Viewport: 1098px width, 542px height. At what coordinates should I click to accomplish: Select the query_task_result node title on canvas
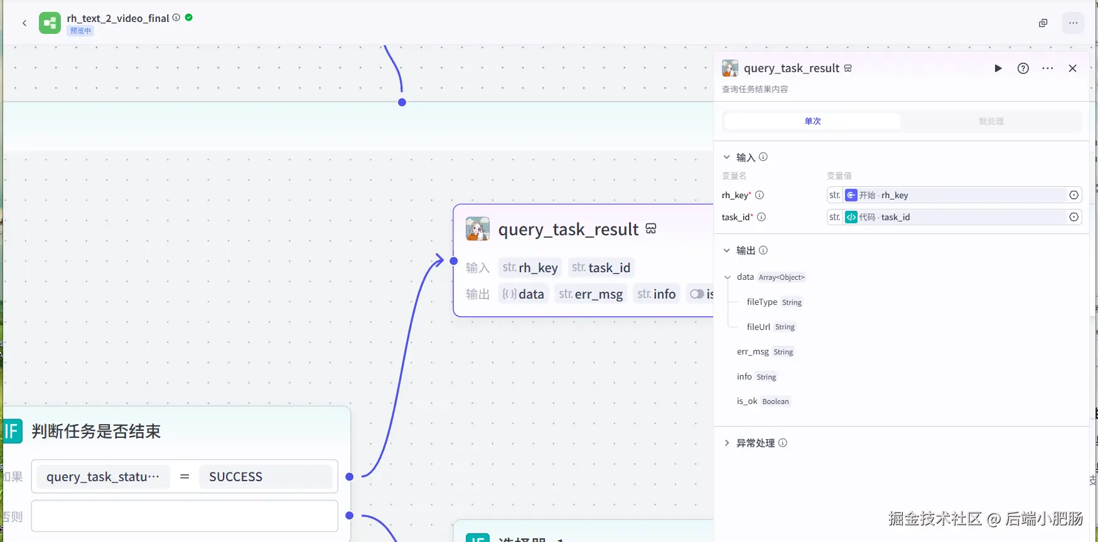click(x=568, y=230)
